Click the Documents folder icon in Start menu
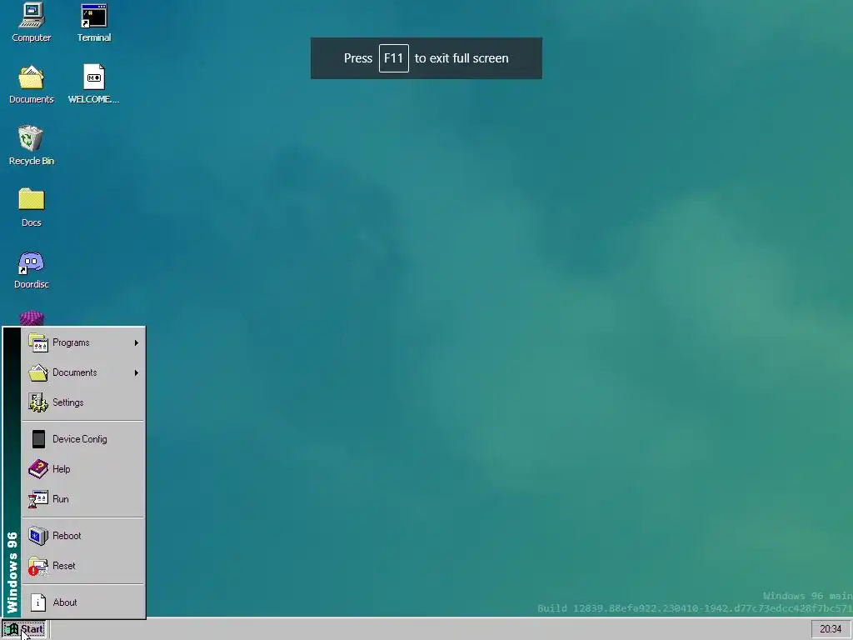This screenshot has width=853, height=640. pyautogui.click(x=38, y=372)
